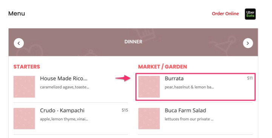This screenshot has height=138, width=272.
Task: Select the Crudo - Kampachi item title
Action: (62, 110)
